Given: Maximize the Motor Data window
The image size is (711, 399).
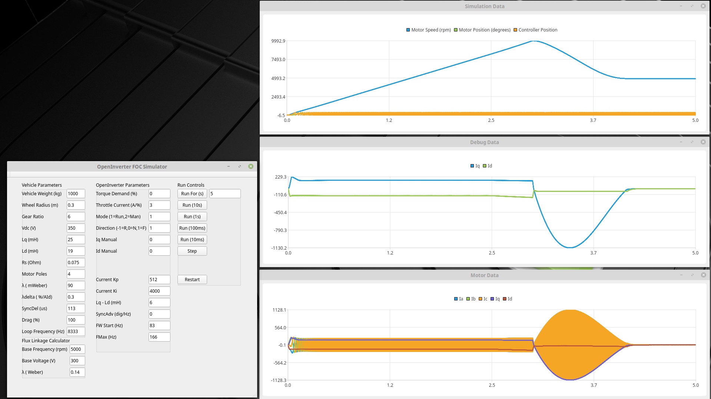Looking at the screenshot, I should click(x=692, y=275).
